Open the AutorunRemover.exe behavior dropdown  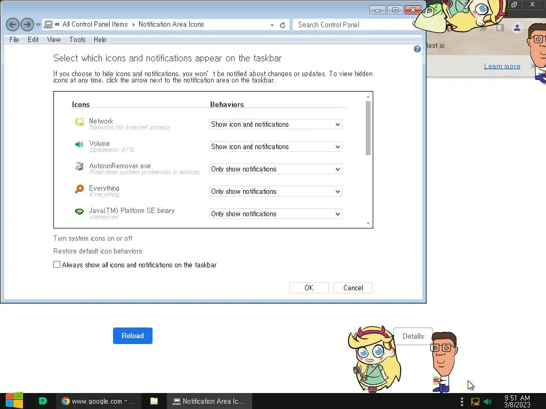click(x=276, y=169)
